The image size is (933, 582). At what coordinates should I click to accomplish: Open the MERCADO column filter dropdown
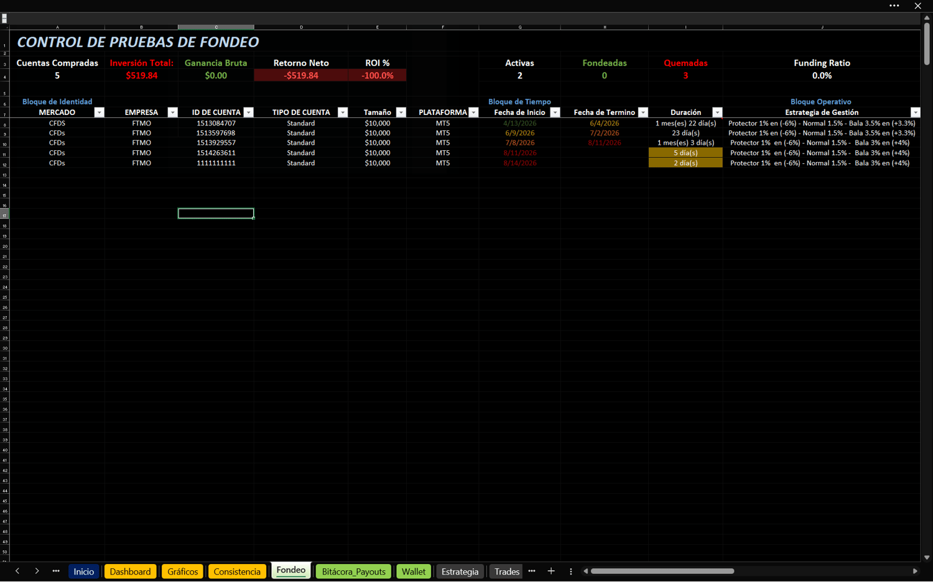pyautogui.click(x=99, y=112)
